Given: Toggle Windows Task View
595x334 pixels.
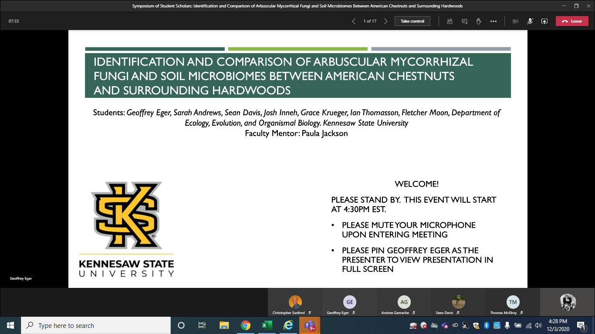Looking at the screenshot, I should click(202, 325).
